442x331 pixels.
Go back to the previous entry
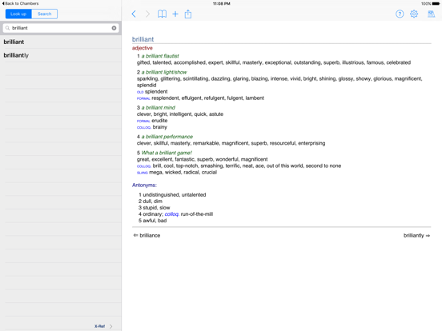[134, 14]
